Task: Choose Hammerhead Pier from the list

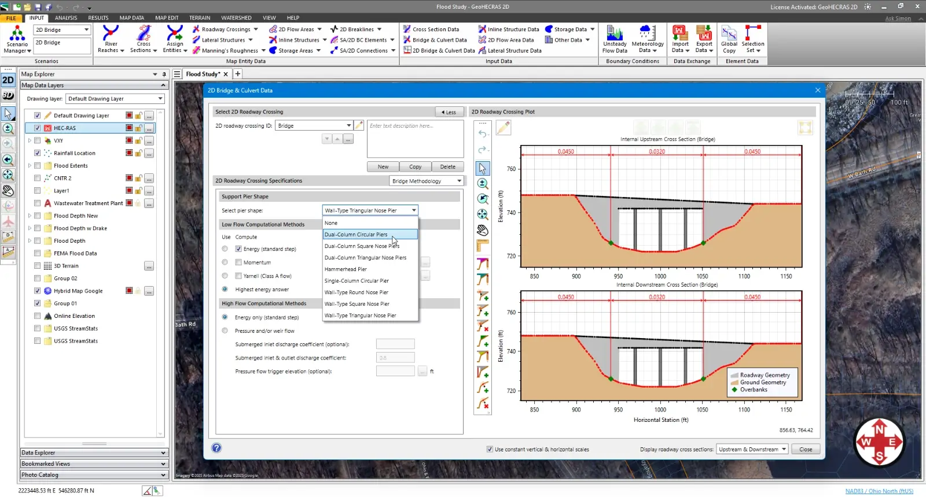Action: coord(346,269)
